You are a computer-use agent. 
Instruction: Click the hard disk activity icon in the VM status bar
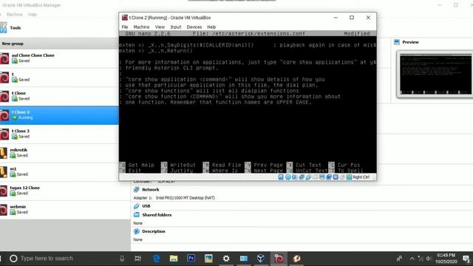281,177
